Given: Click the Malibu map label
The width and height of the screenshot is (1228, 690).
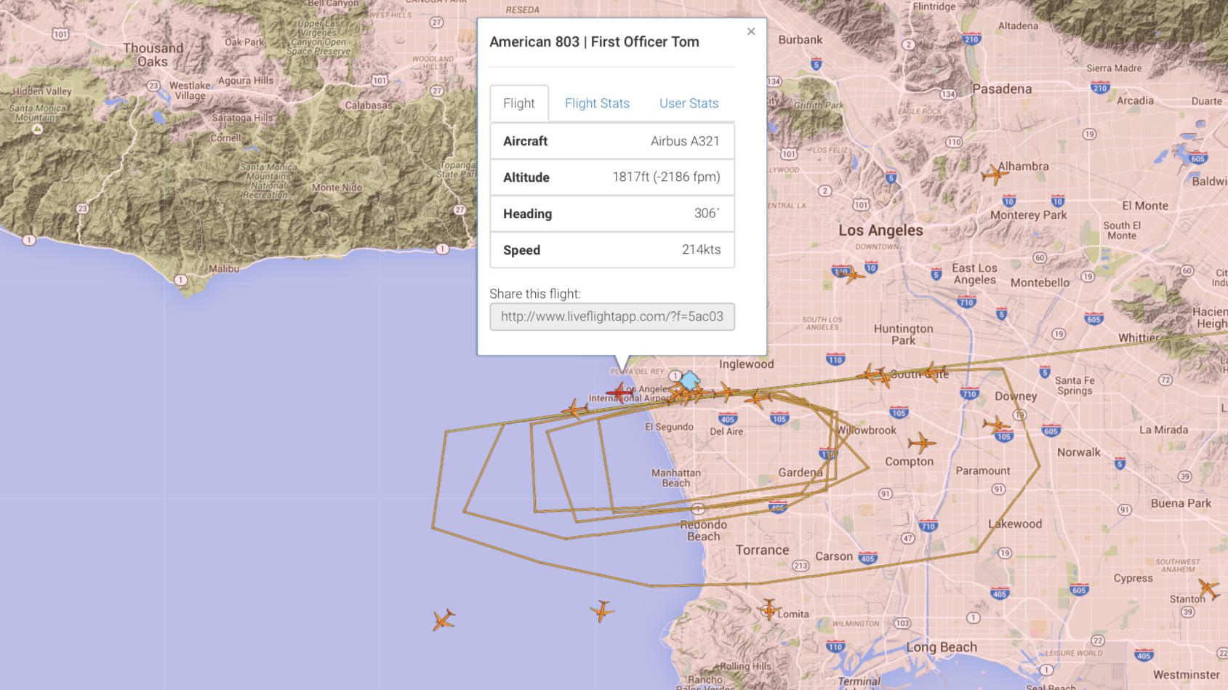Looking at the screenshot, I should (224, 268).
